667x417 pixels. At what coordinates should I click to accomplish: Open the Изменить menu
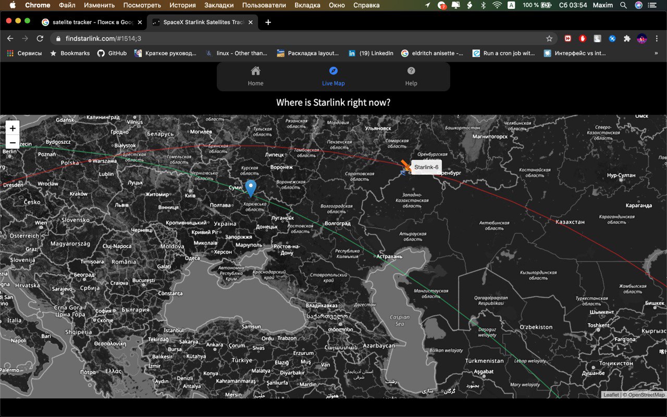coord(99,5)
